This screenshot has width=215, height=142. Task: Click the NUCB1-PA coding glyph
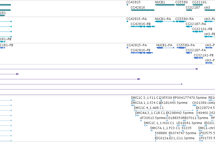165,48
